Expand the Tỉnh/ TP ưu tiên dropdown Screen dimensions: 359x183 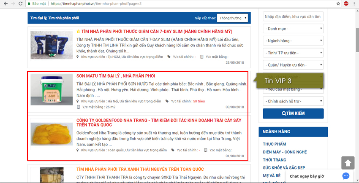pos(293,53)
